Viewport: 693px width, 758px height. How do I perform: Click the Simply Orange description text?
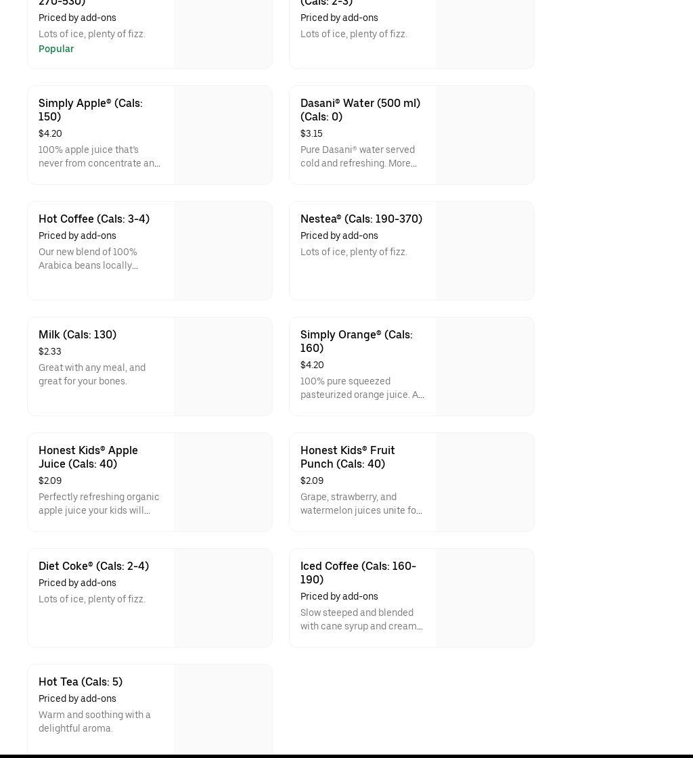(362, 388)
